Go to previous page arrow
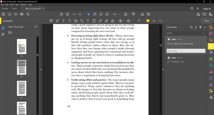This screenshot has width=214, height=115. [x=61, y=14]
